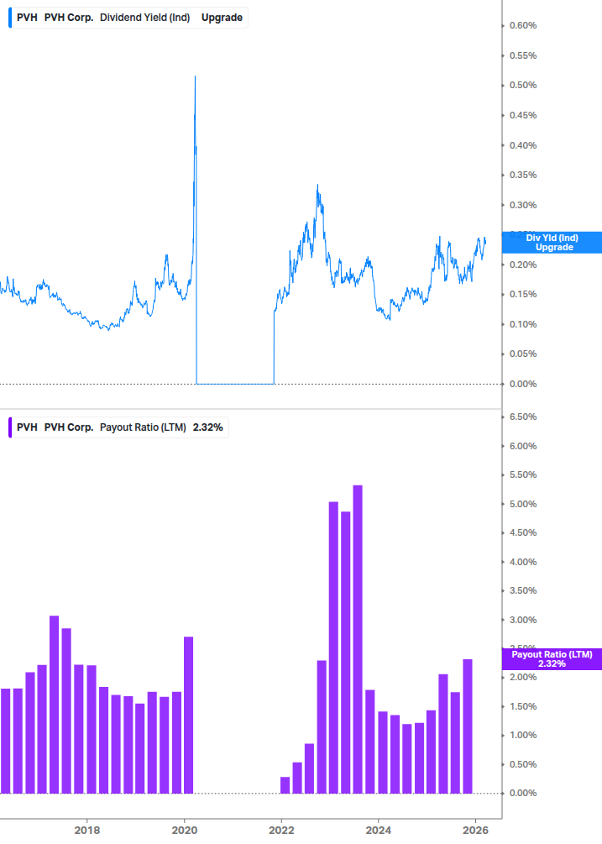Click the 2022 label on the time axis
This screenshot has width=602, height=844.
[x=281, y=830]
